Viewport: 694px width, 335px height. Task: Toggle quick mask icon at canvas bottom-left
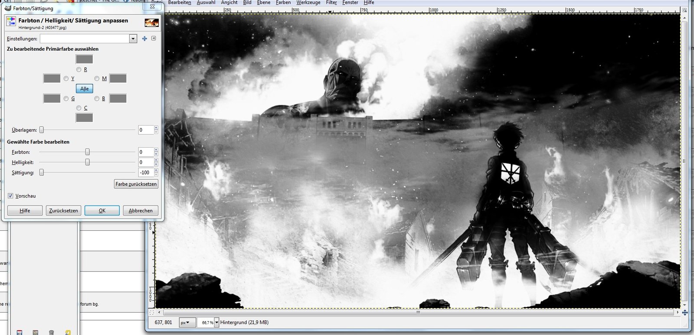pyautogui.click(x=152, y=312)
